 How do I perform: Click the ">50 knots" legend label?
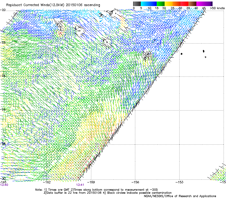point(217,8)
